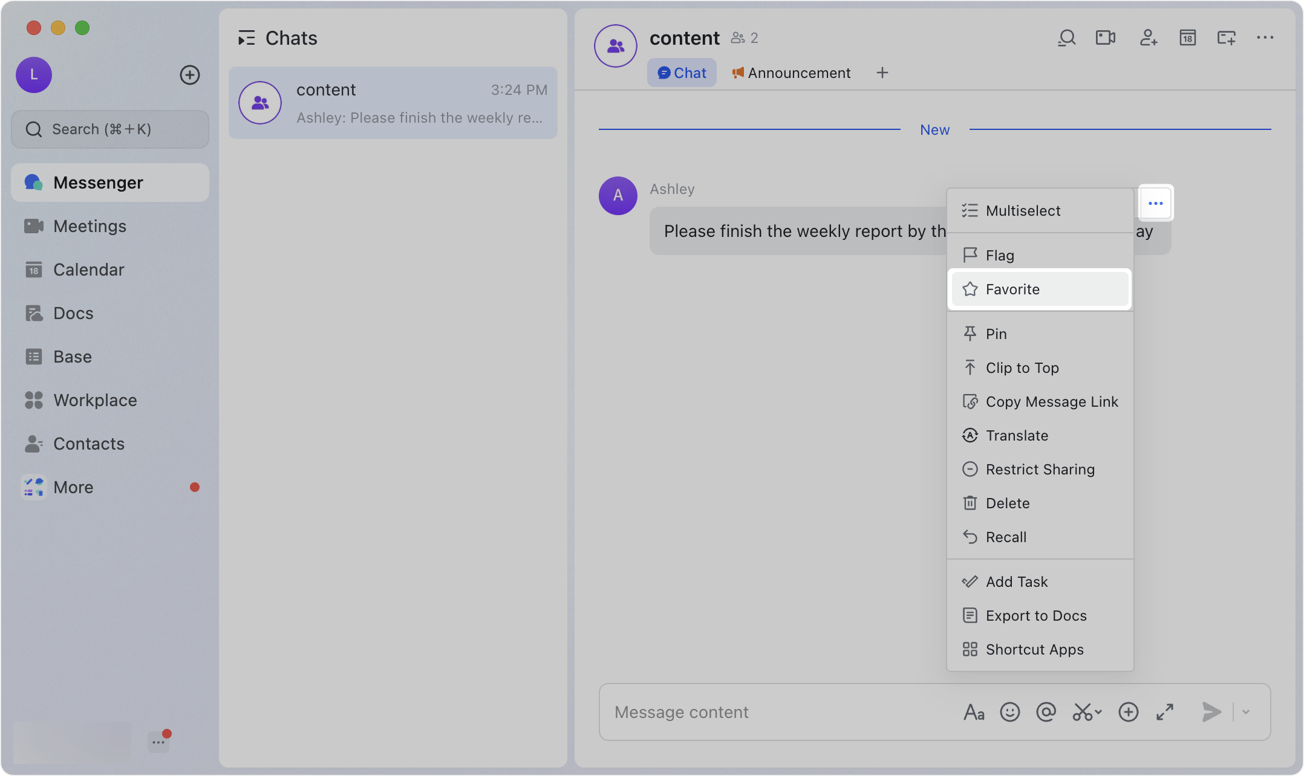
Task: Click the create new plus button
Action: click(x=190, y=75)
